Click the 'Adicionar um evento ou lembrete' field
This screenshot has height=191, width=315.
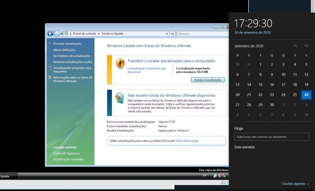point(272,137)
